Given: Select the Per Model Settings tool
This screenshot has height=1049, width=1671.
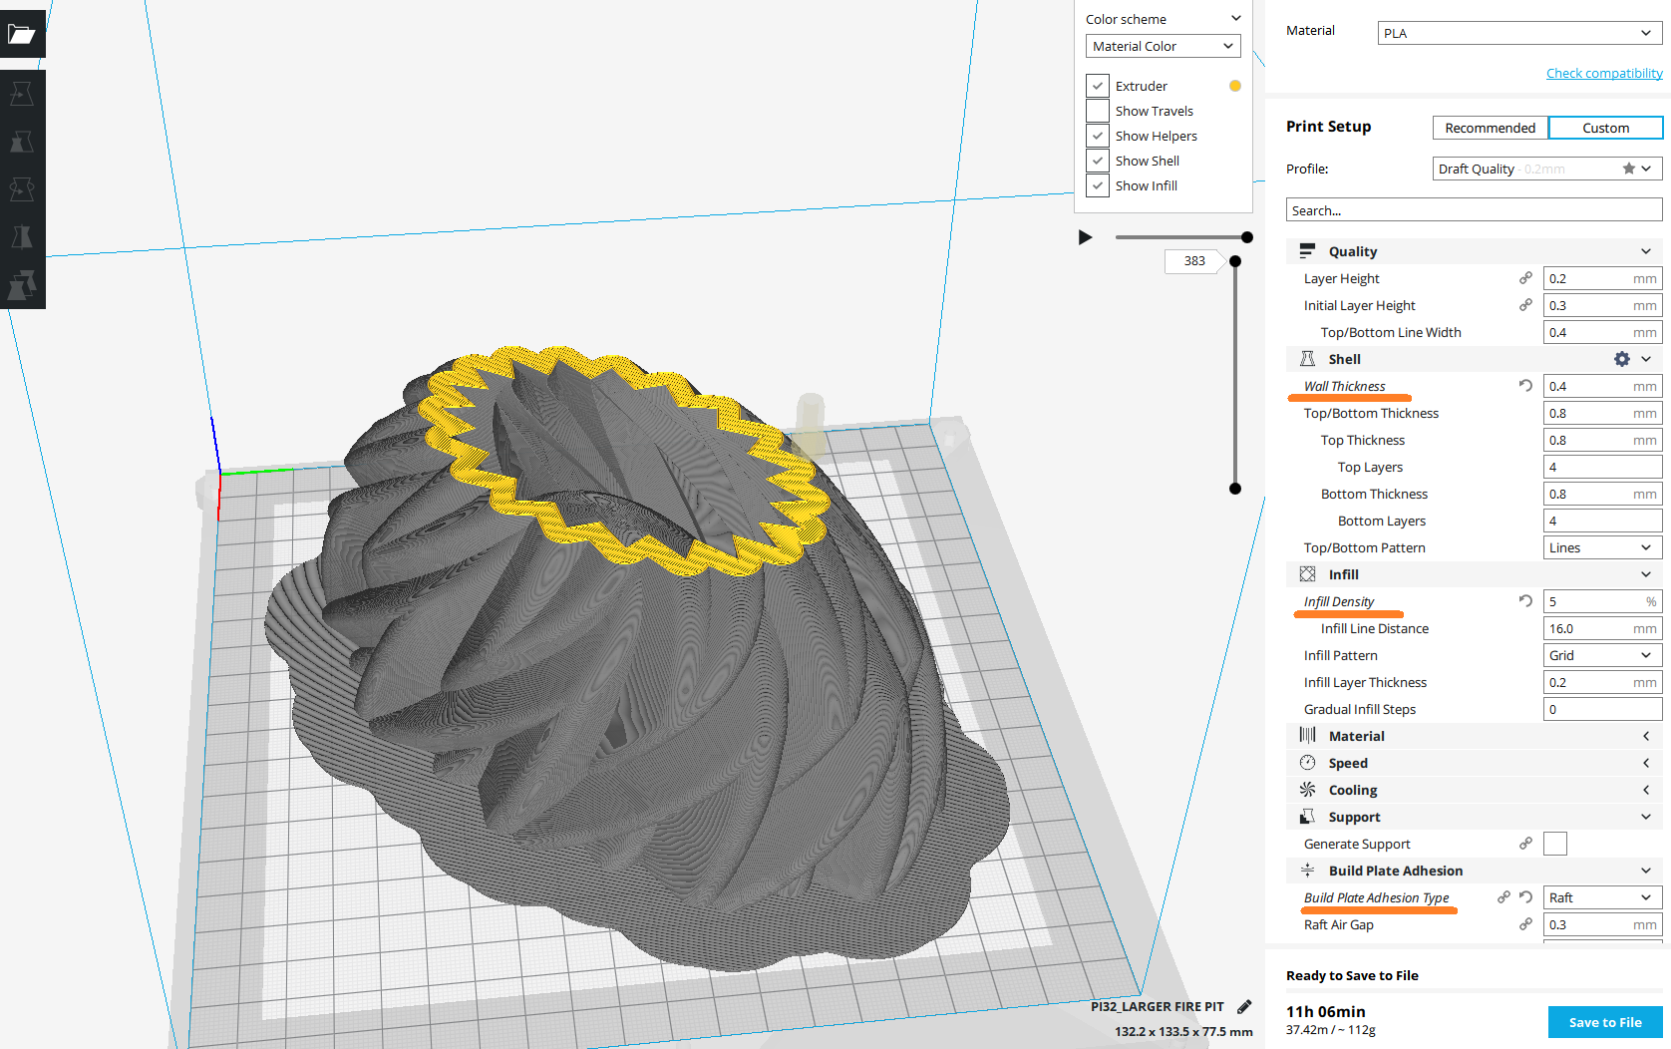Looking at the screenshot, I should tap(22, 285).
